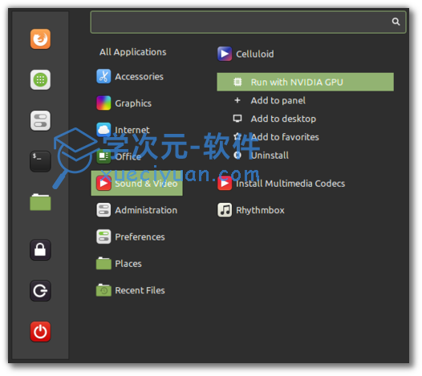Viewport: 422px width, 376px height.
Task: Click the search magnifier icon
Action: click(396, 22)
